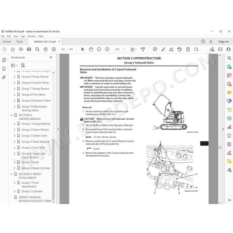The height and width of the screenshot is (233, 233).
Task: Add a sticky note comment
Action: (x=155, y=49)
